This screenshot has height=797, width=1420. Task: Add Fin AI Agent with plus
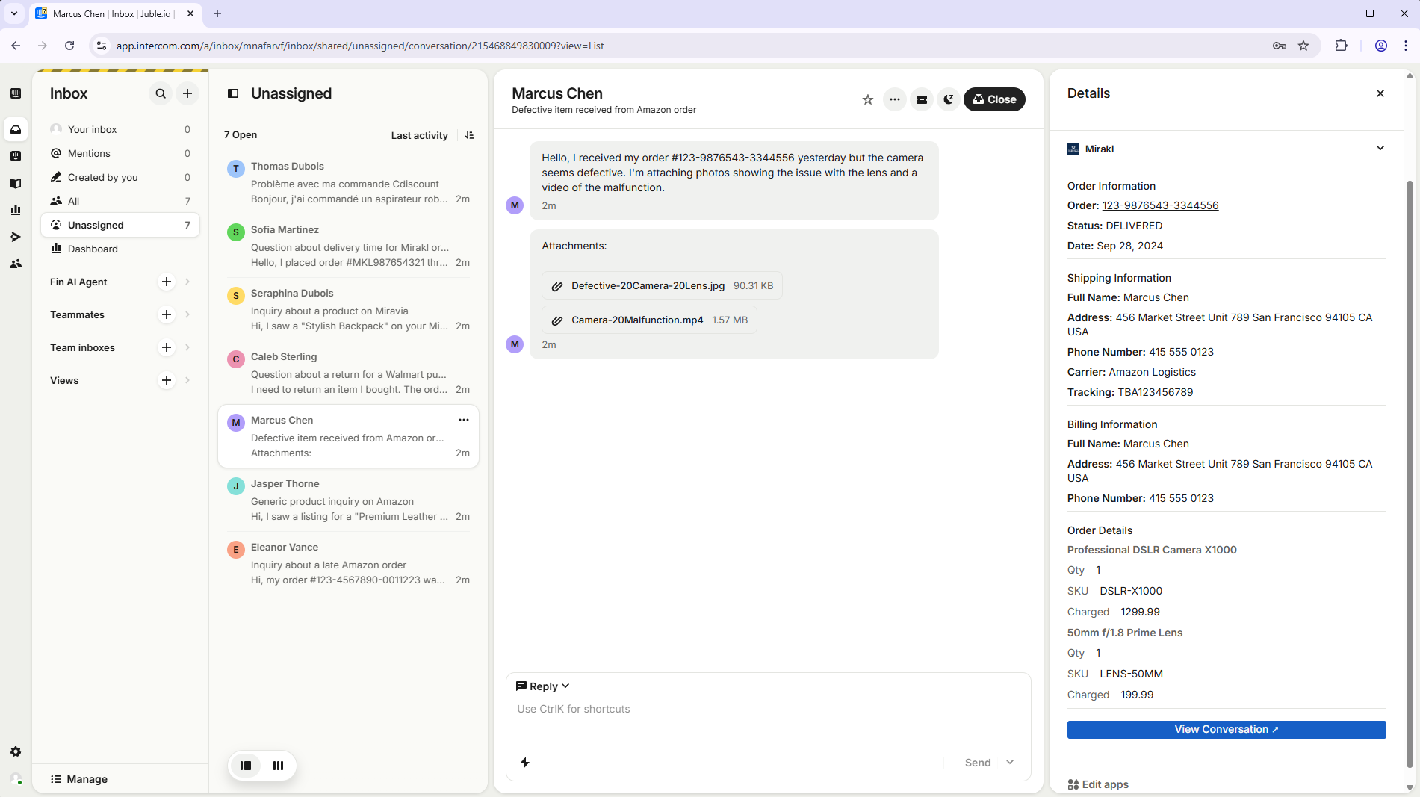167,282
